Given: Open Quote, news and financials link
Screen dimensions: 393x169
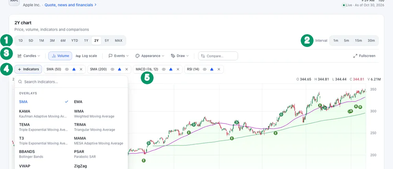Looking at the screenshot, I should [x=71, y=5].
